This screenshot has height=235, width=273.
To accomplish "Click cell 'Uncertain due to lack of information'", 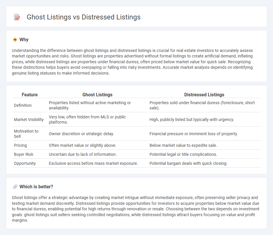I will [x=97, y=154].
